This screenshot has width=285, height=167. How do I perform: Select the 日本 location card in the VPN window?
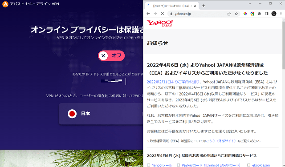pos(101,114)
